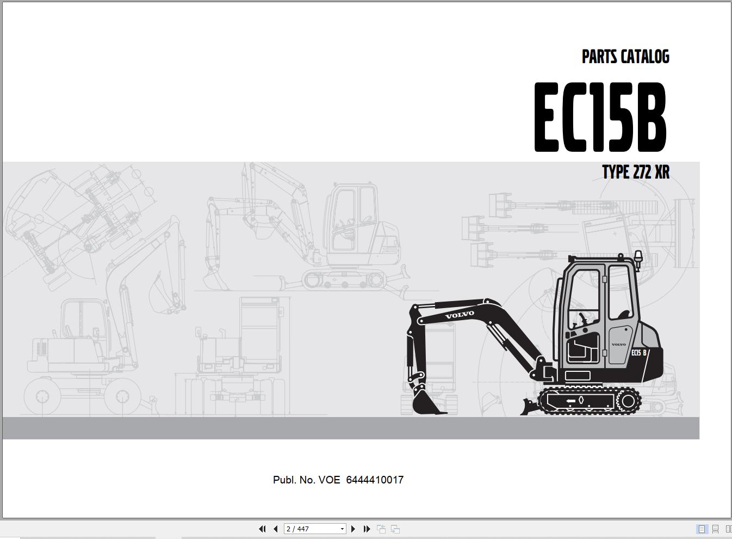Switch to single page view
This screenshot has width=732, height=539.
(x=702, y=529)
